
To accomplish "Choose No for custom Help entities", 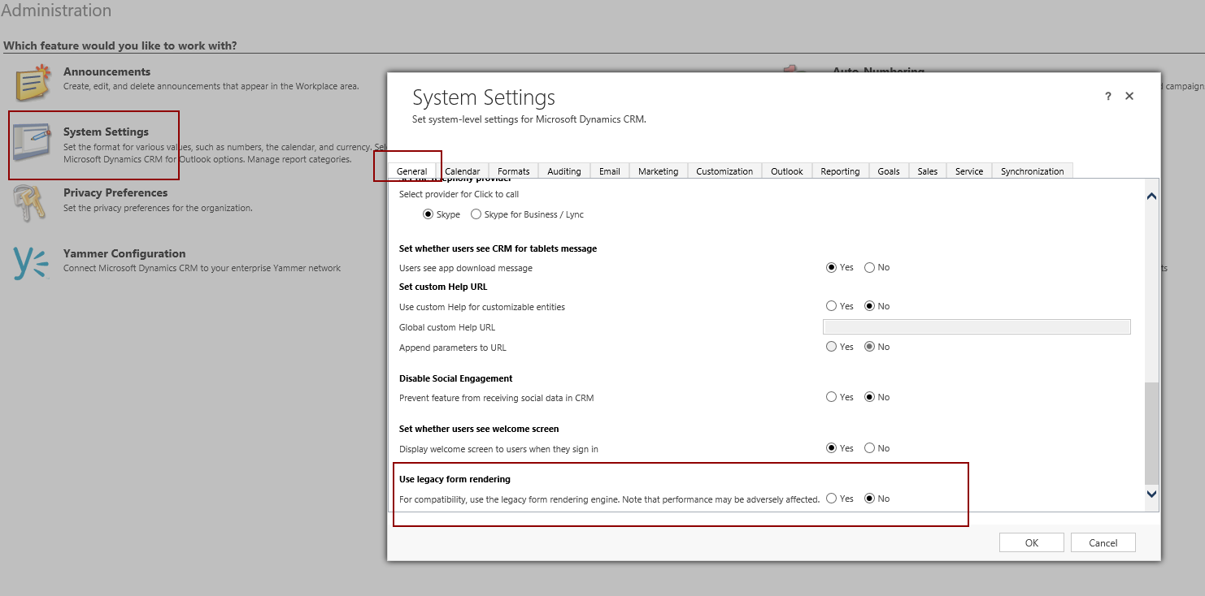I will tap(869, 306).
